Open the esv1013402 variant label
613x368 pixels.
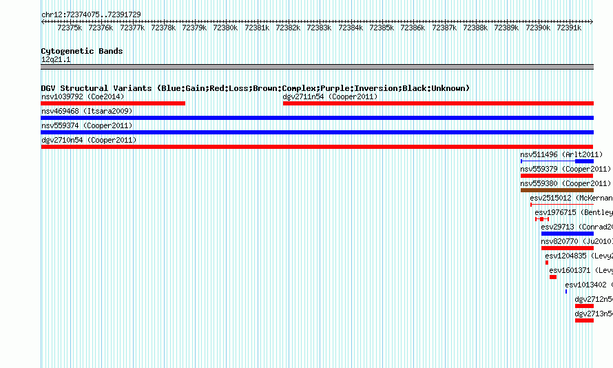(589, 285)
